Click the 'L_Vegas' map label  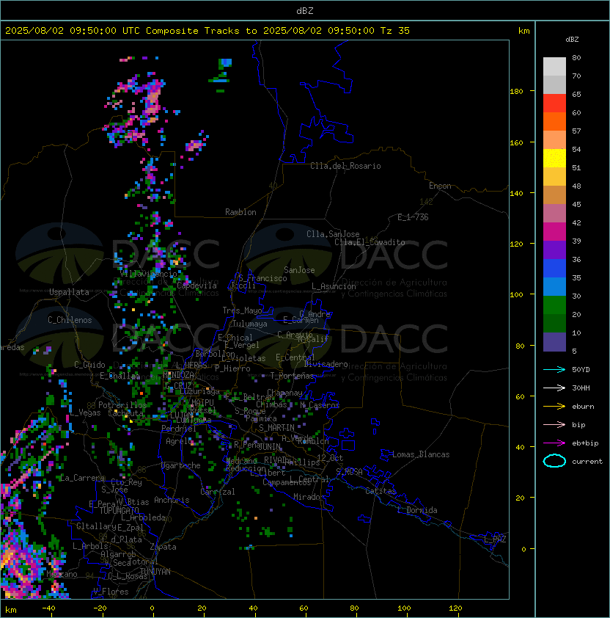pos(85,412)
